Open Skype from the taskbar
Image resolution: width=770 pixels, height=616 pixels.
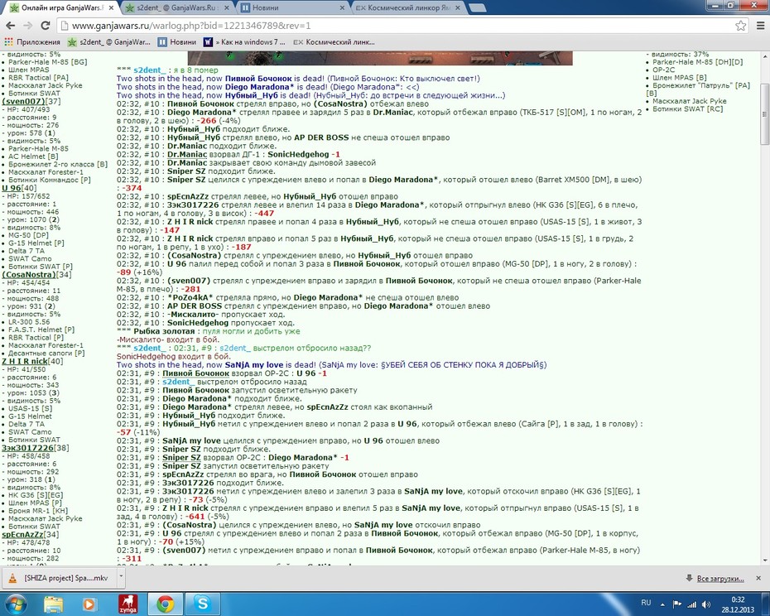(x=202, y=604)
